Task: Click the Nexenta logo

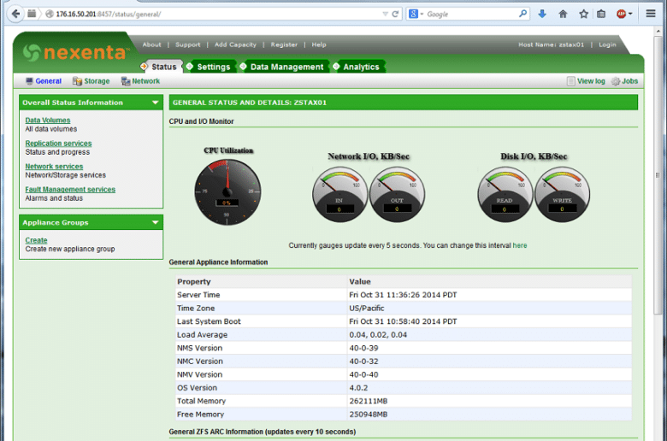Action: pyautogui.click(x=75, y=52)
